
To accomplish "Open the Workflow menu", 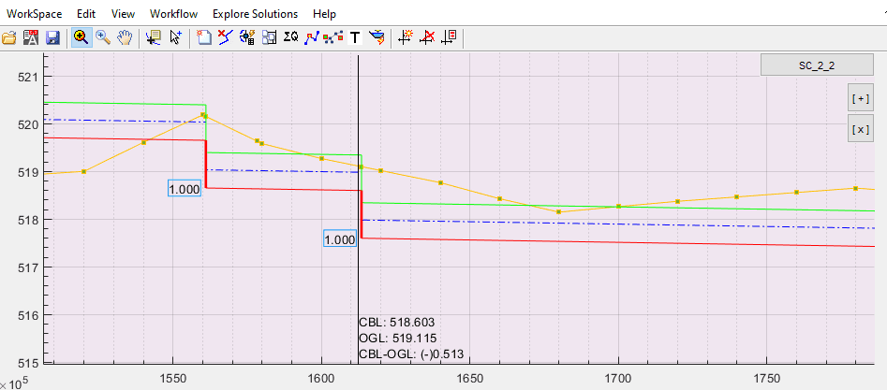I will pos(173,14).
